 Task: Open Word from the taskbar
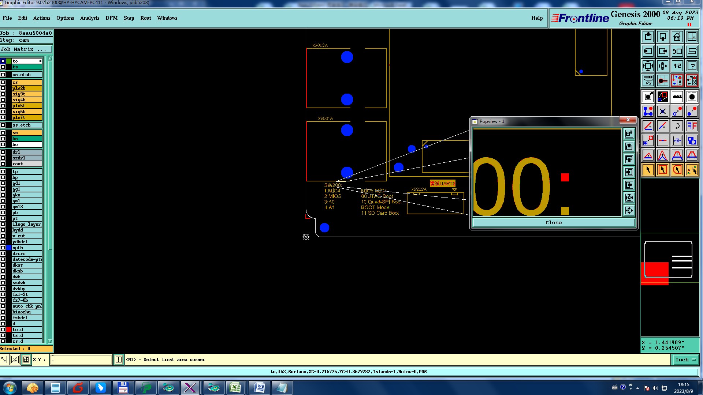(x=259, y=388)
